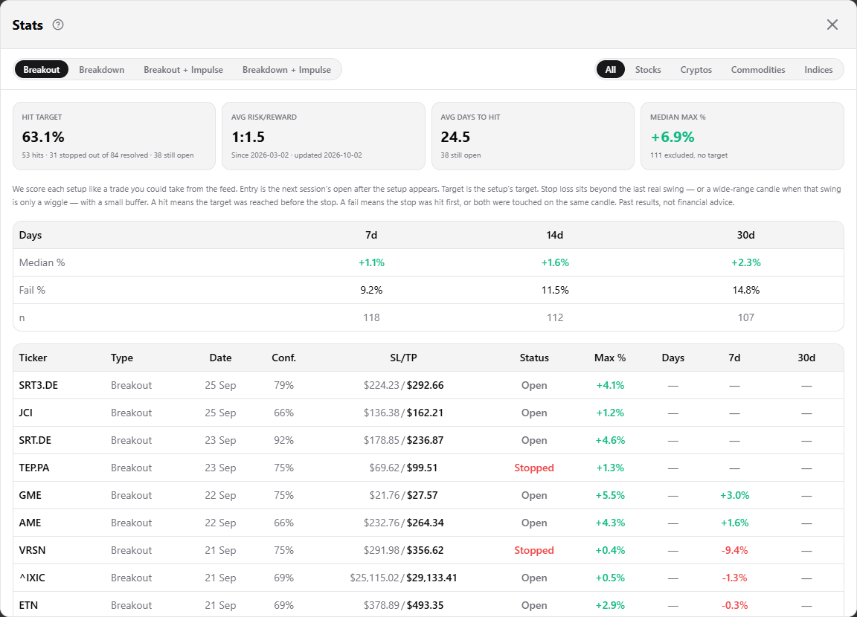This screenshot has height=617, width=857.
Task: Click the Stopped status for VRSN
Action: click(x=534, y=550)
